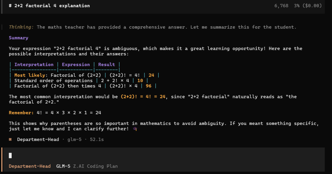Expand the 'Thinking:' reasoning line

(x=21, y=27)
